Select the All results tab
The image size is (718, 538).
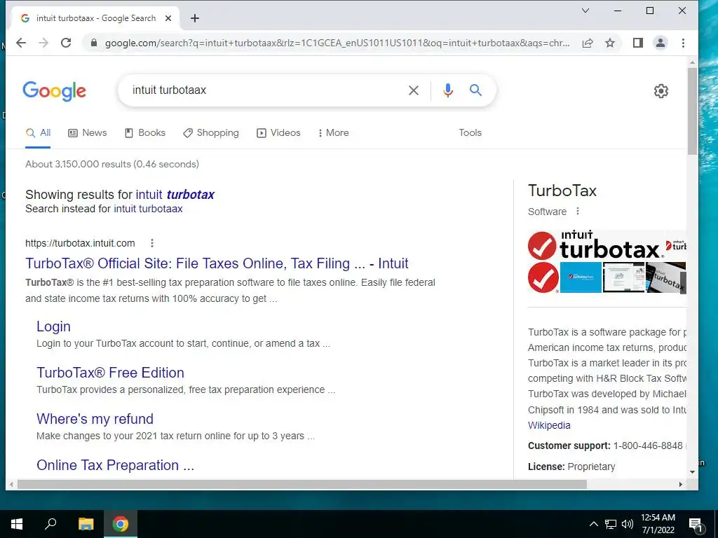38,132
